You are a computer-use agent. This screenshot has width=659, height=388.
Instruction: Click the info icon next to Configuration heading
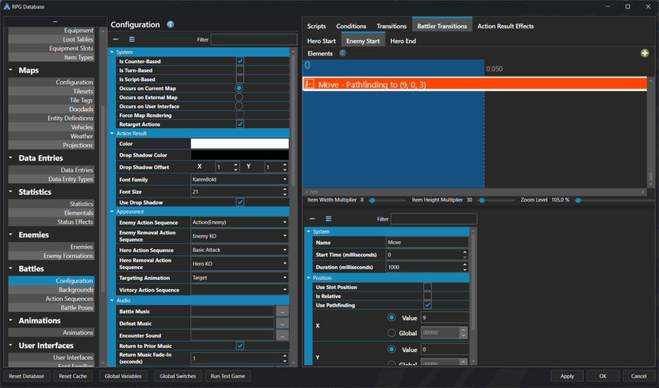coord(171,25)
